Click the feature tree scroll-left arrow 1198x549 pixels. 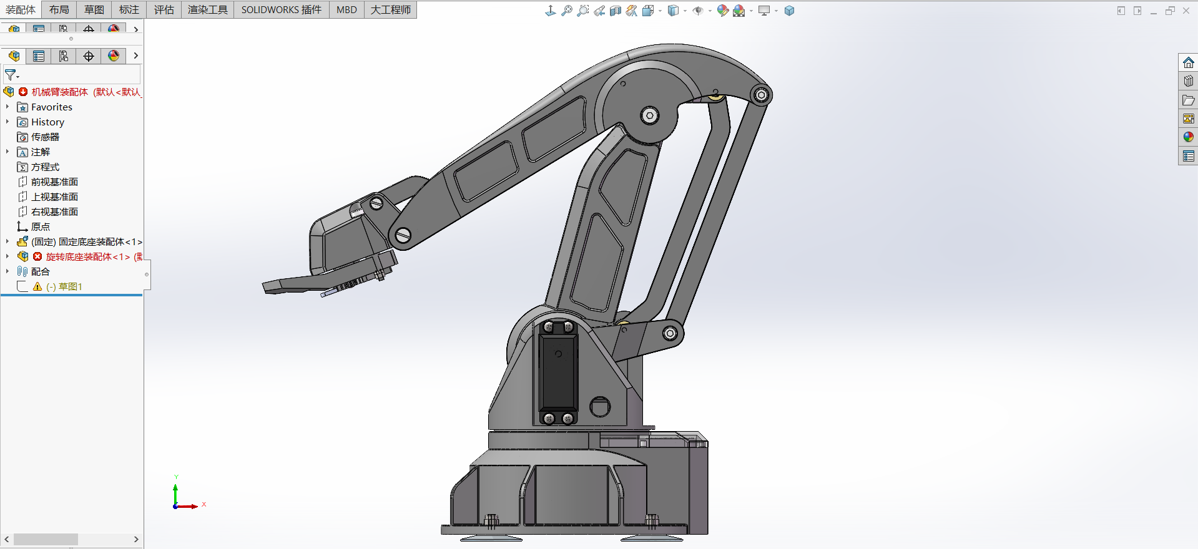click(7, 539)
